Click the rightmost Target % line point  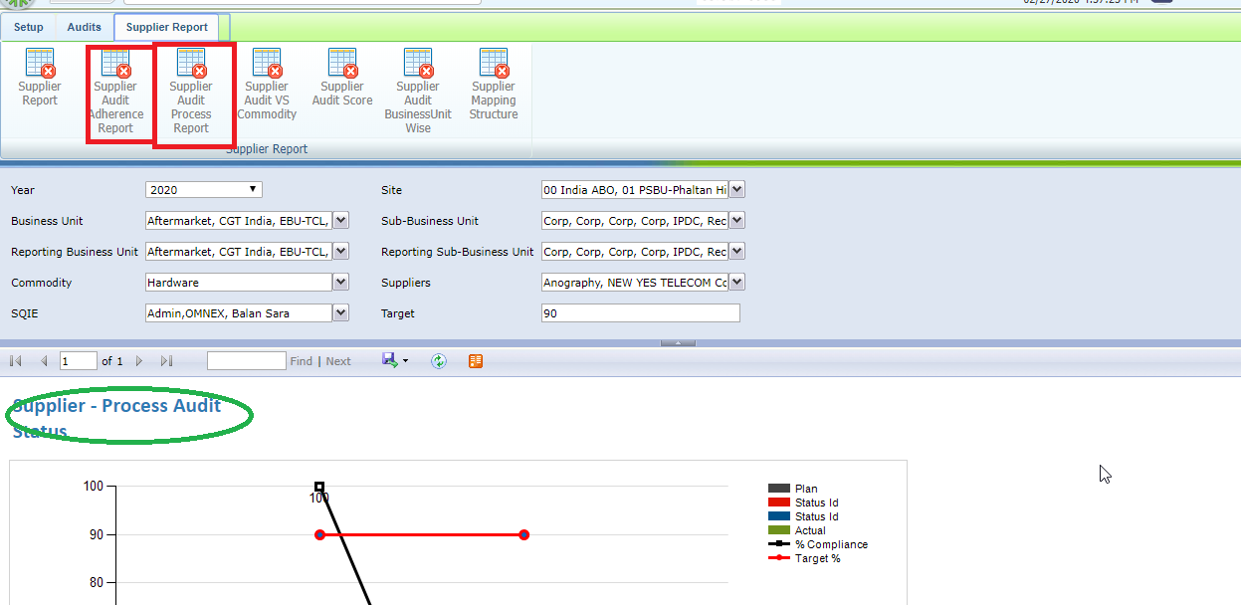pos(523,534)
